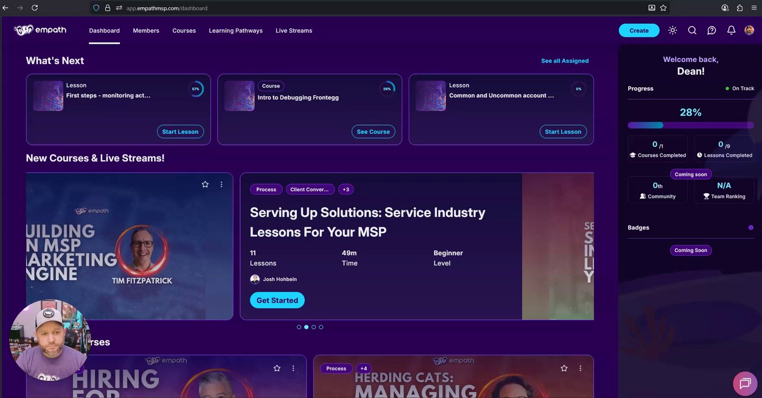Select the Dashboard tab

105,30
